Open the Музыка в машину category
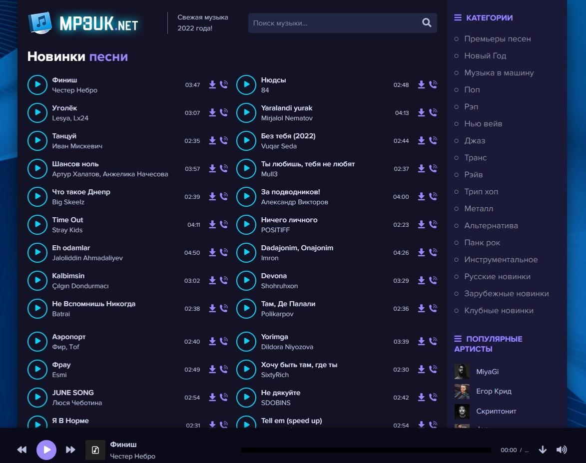586x463 pixels. click(499, 73)
